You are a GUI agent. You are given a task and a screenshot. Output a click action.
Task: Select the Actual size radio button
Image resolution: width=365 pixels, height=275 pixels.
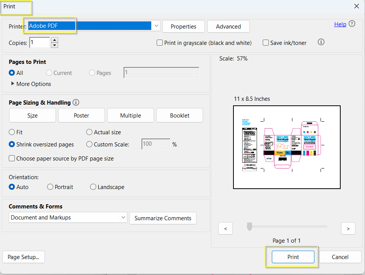click(x=89, y=132)
